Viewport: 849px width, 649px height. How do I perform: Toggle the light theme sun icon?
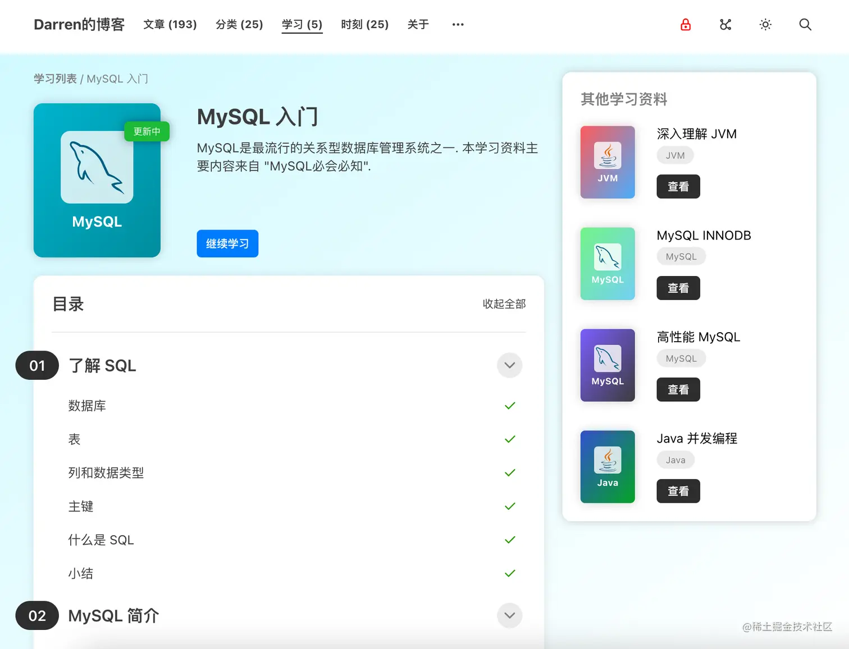coord(765,25)
